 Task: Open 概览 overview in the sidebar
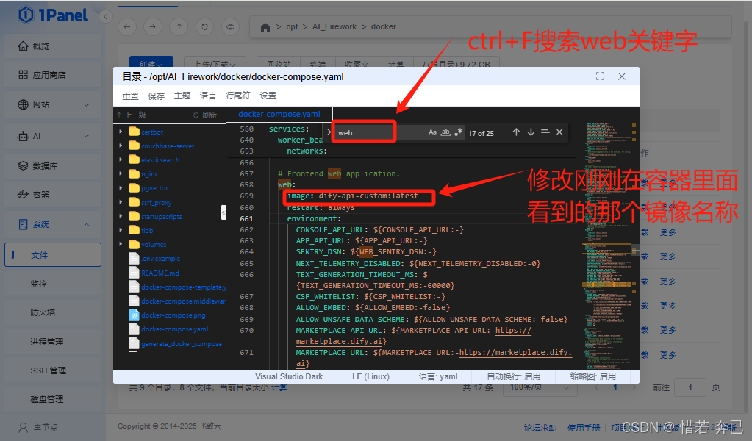(x=53, y=46)
